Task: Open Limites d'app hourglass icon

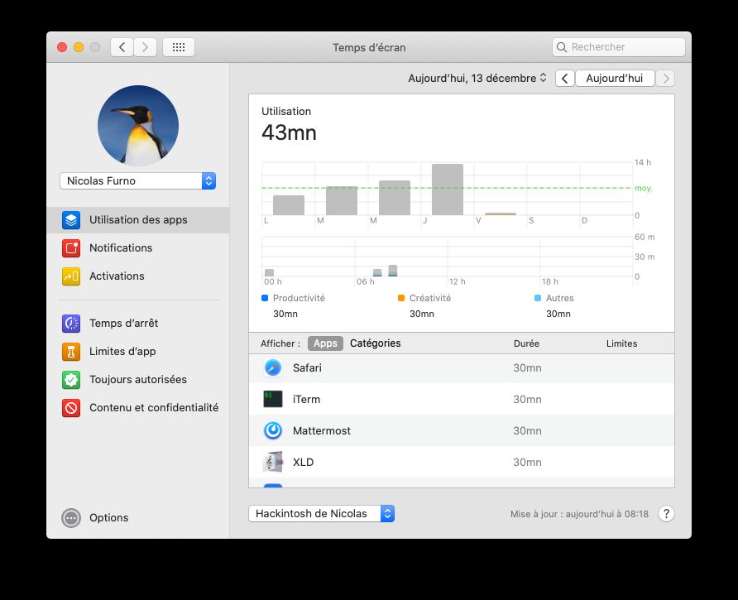Action: [x=71, y=352]
